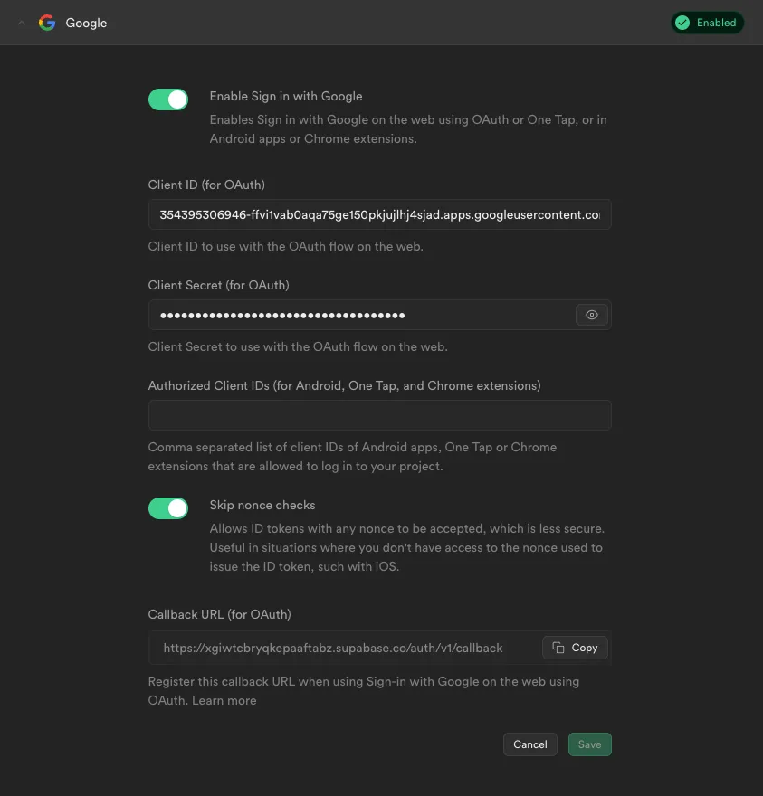Click into the Client Secret field
Image resolution: width=763 pixels, height=796 pixels.
[362, 315]
